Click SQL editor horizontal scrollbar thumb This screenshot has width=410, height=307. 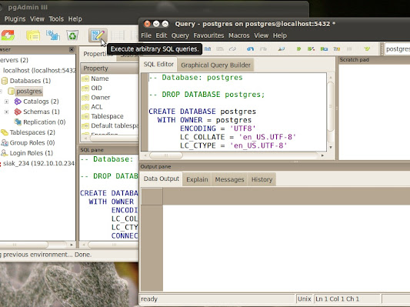tap(166, 155)
